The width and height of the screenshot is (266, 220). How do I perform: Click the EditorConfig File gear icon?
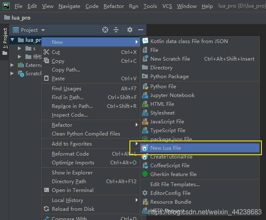145,193
